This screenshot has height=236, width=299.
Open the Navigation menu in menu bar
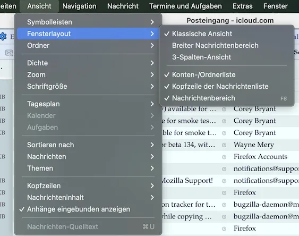(x=79, y=6)
